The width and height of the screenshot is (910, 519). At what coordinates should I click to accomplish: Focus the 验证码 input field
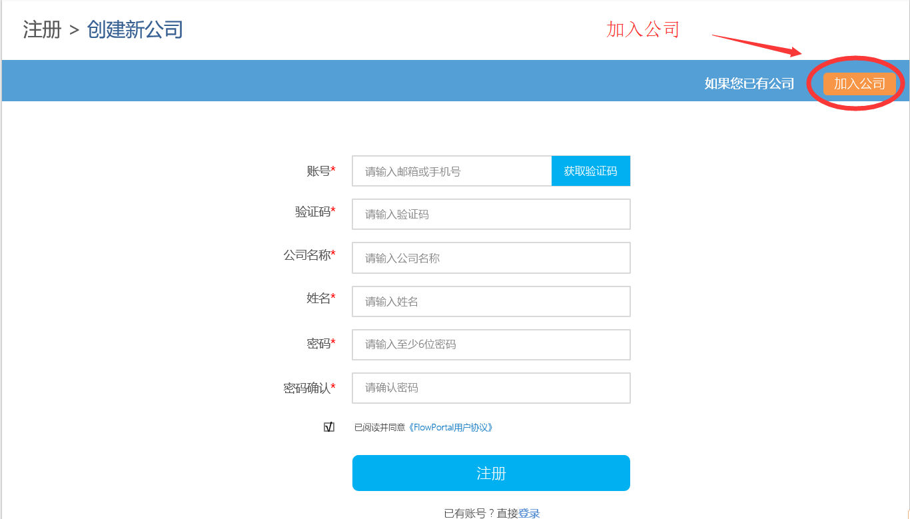[x=491, y=215]
